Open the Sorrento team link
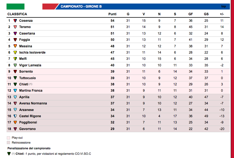Screen dimensions: 234x158 (x=26, y=72)
